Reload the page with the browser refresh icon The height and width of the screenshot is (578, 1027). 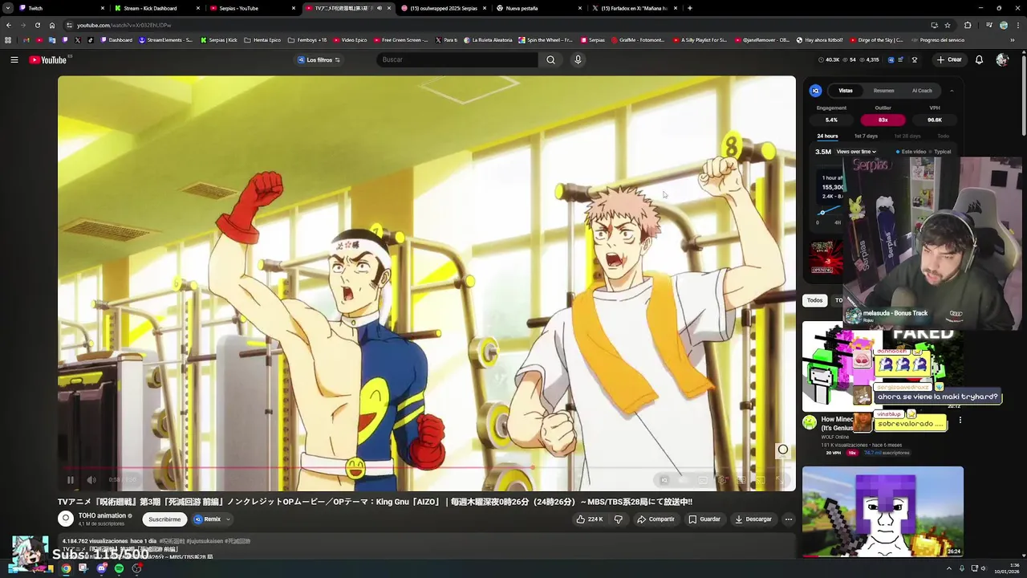pyautogui.click(x=37, y=25)
